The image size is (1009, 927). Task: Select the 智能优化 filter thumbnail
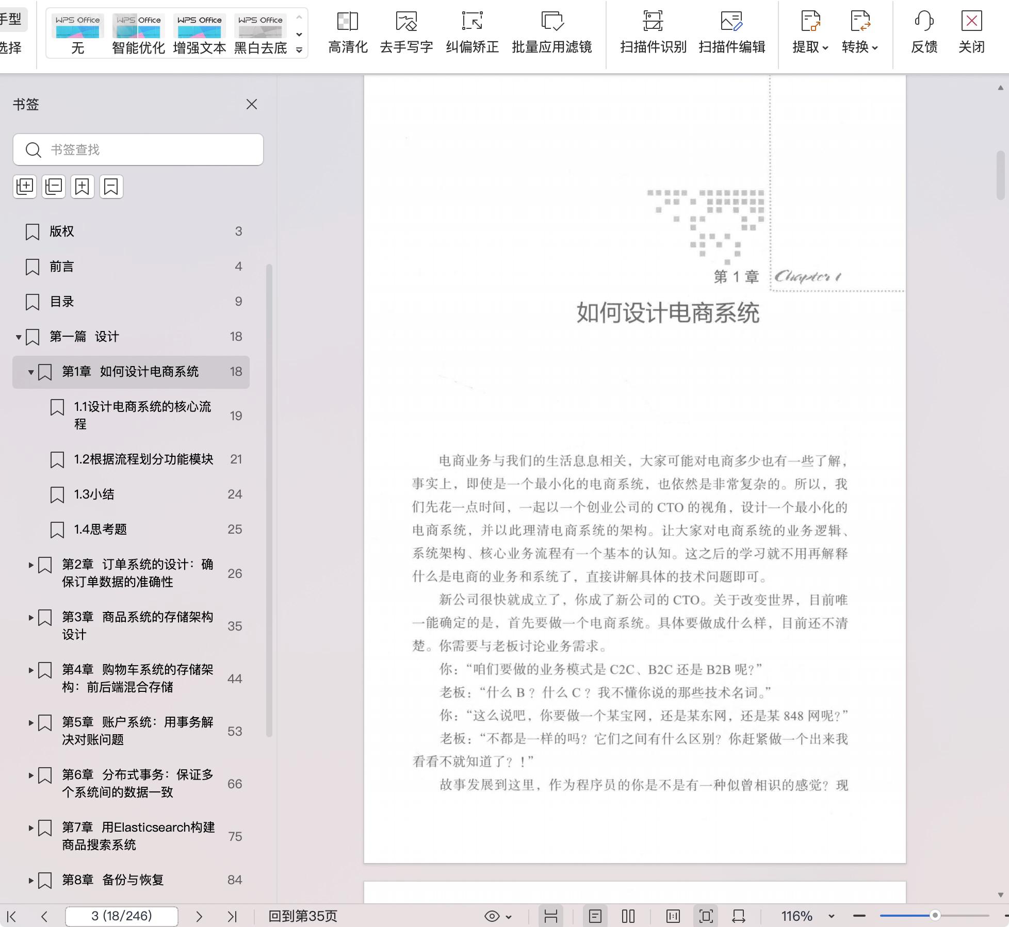tap(138, 34)
